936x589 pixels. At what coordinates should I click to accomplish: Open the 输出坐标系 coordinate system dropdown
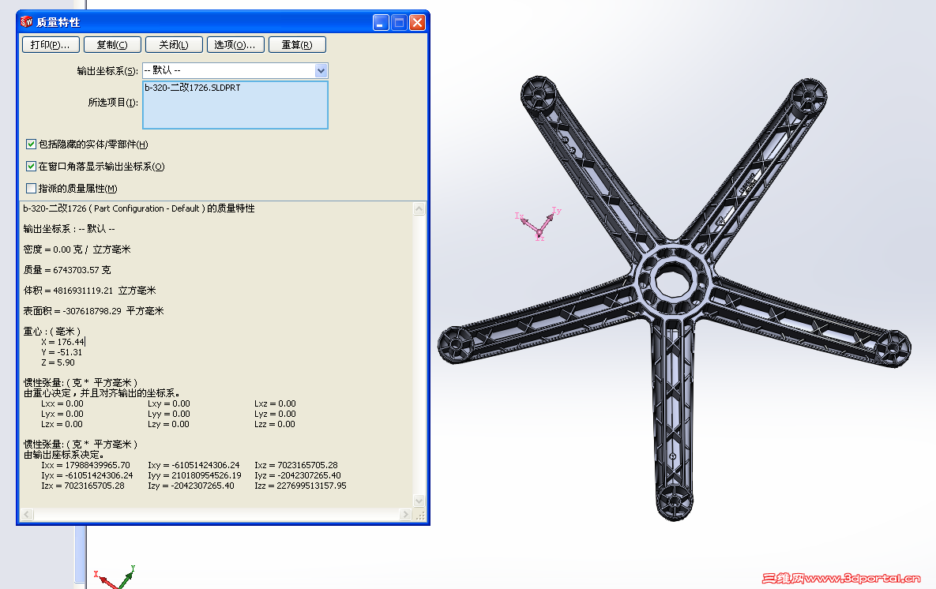321,70
